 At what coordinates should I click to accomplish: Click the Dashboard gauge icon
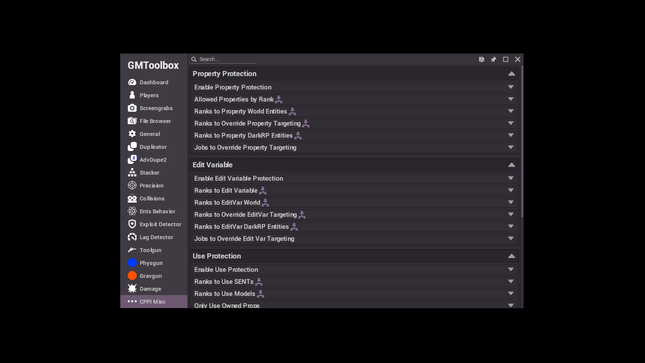132,82
